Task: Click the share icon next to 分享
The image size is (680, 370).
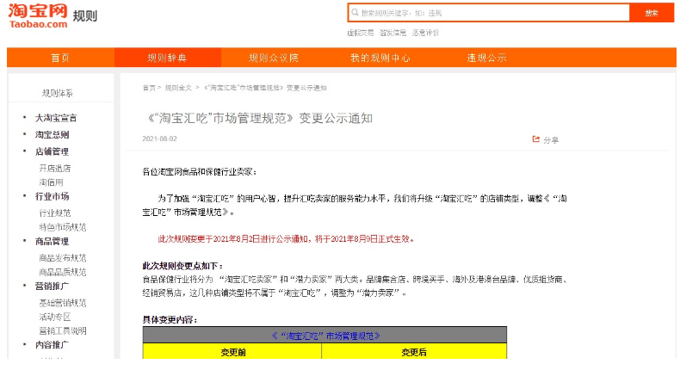Action: [536, 139]
